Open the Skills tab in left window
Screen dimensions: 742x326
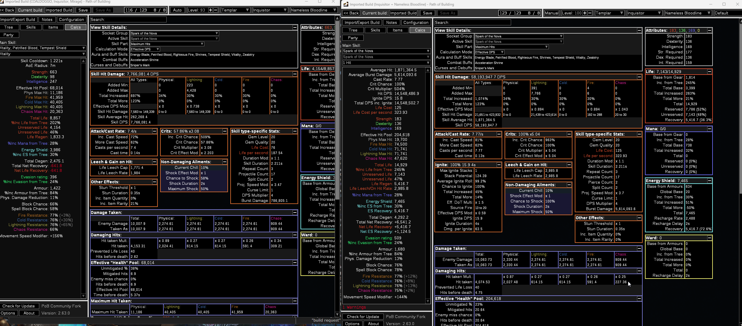(31, 27)
